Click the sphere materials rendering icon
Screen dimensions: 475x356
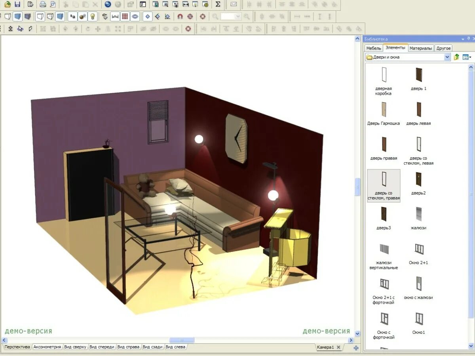(82, 16)
